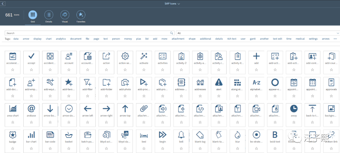The image size is (340, 153).
Task: Toggle favorite star under account
Action: [x=69, y=70]
